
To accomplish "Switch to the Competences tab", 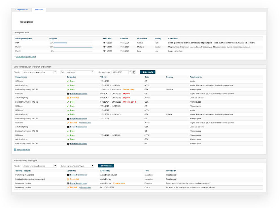I will click(21, 10).
